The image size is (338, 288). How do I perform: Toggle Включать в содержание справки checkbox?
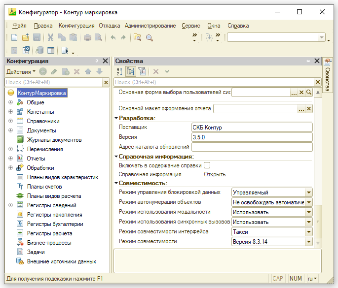207,165
